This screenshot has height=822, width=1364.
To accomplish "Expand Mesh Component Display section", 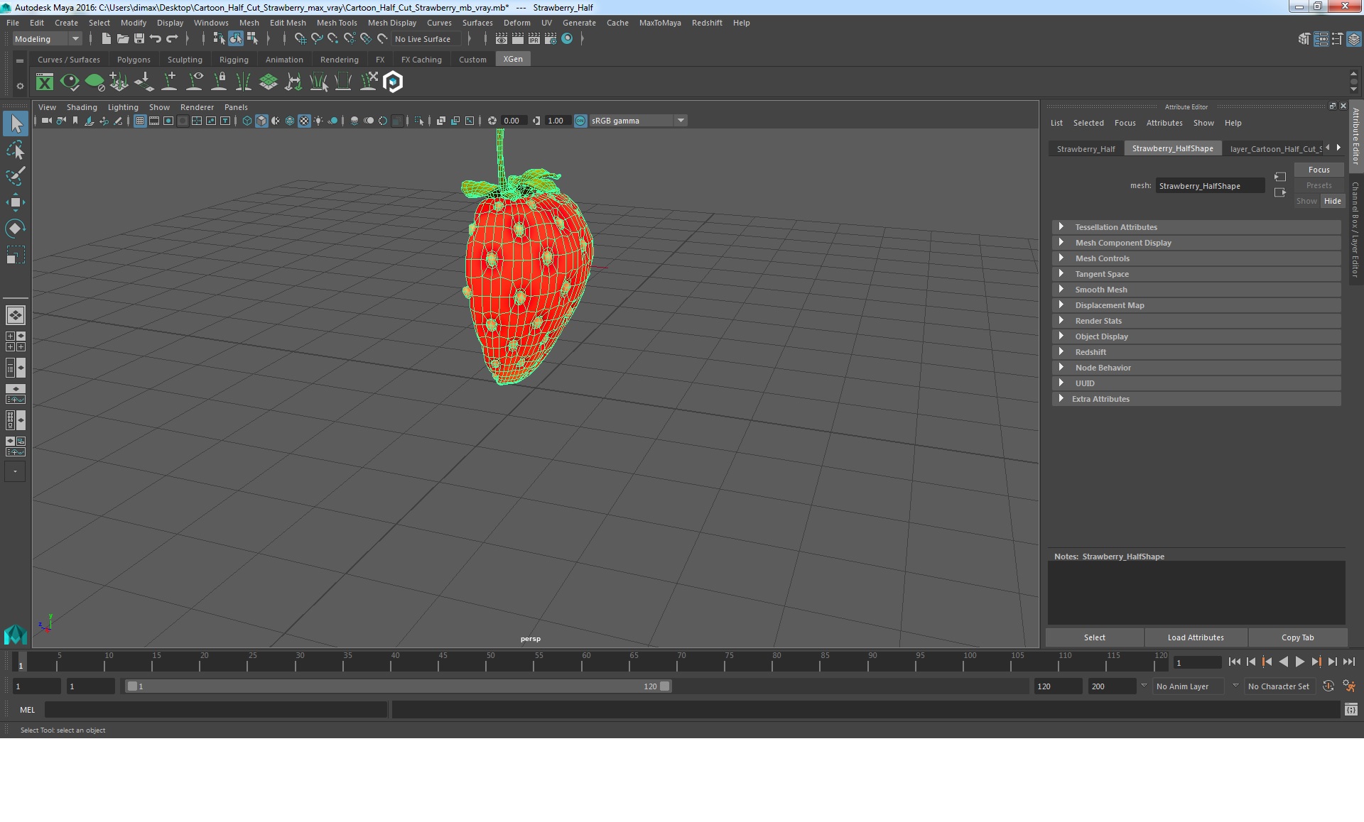I will (x=1196, y=243).
